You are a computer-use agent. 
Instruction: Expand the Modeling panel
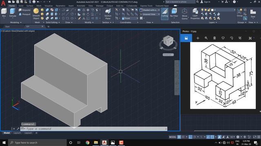click(x=16, y=22)
